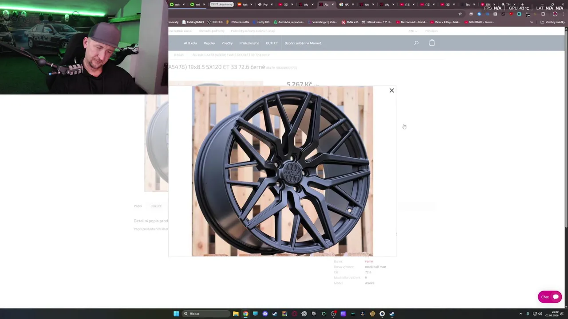Open the Chrome profile avatar
The height and width of the screenshot is (319, 568).
(x=555, y=14)
